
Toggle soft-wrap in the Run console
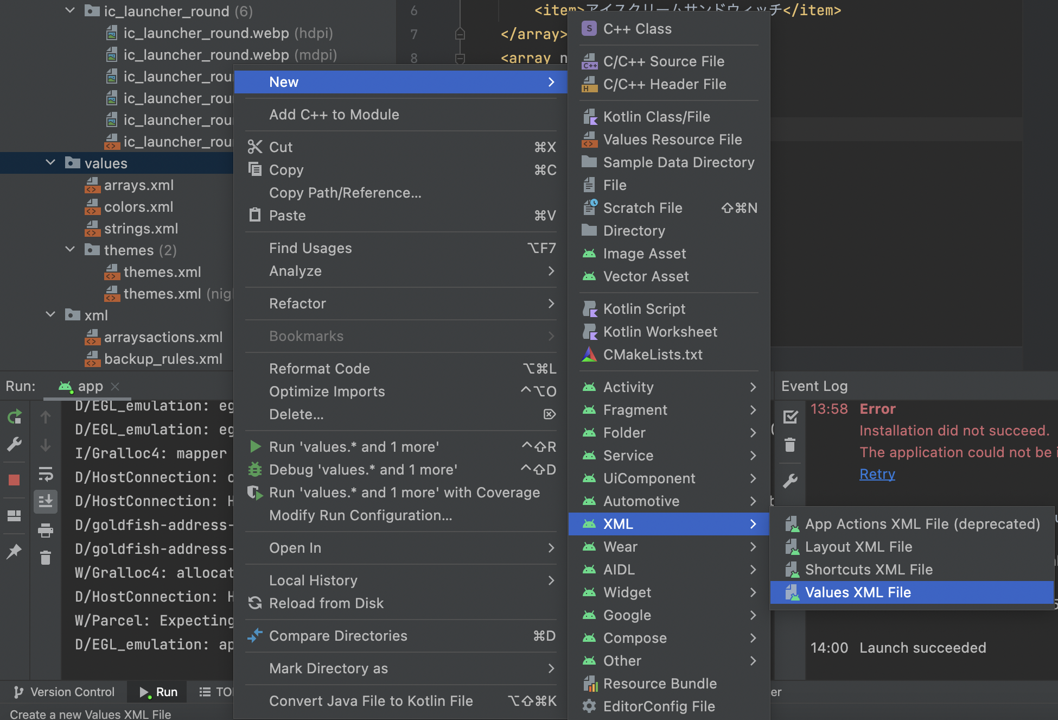tap(46, 474)
